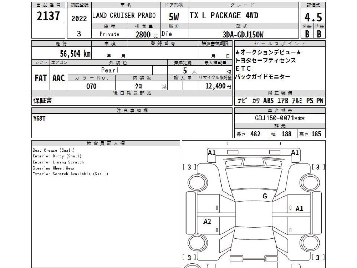
Task: Click the car name LAND CRUISER PRADO
Action: point(124,15)
